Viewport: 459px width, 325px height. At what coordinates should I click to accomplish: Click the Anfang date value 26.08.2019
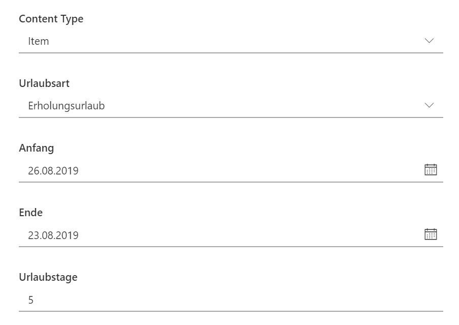[53, 170]
